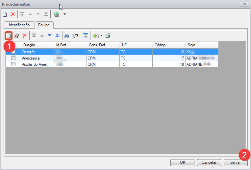251x170 pixels.
Task: Add a new team member in the Equipe toolbar
Action: tap(9, 36)
